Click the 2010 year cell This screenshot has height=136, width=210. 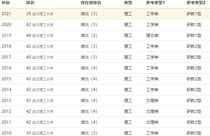click(x=6, y=133)
